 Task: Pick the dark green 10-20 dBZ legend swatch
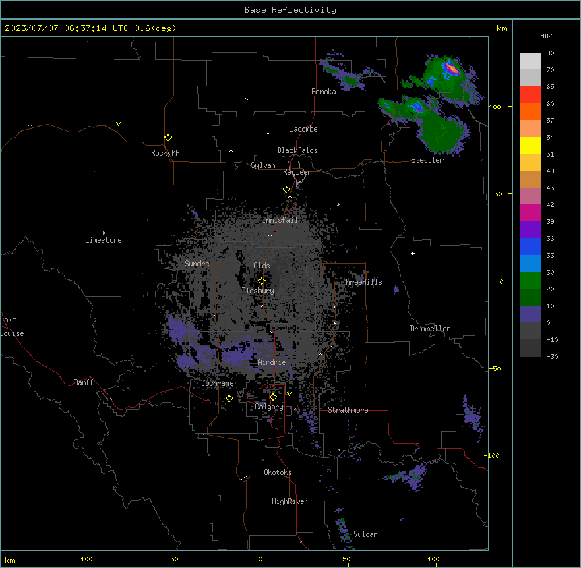[x=530, y=297]
